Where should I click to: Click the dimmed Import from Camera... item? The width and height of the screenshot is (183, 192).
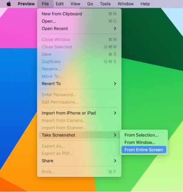pyautogui.click(x=79, y=120)
